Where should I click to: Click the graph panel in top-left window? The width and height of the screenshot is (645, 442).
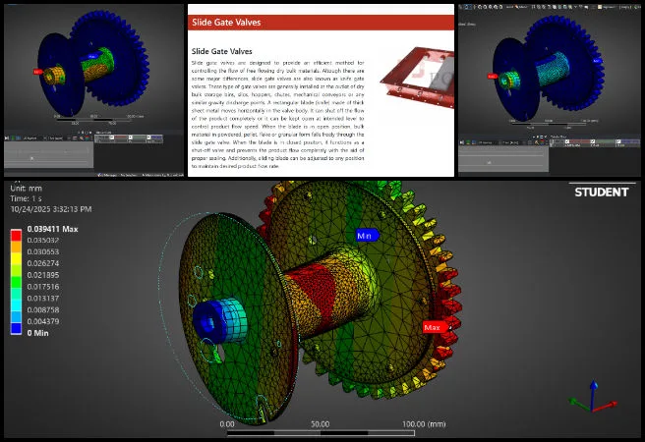point(49,155)
